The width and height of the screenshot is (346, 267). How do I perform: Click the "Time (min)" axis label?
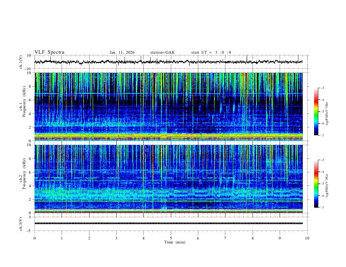pos(175,242)
